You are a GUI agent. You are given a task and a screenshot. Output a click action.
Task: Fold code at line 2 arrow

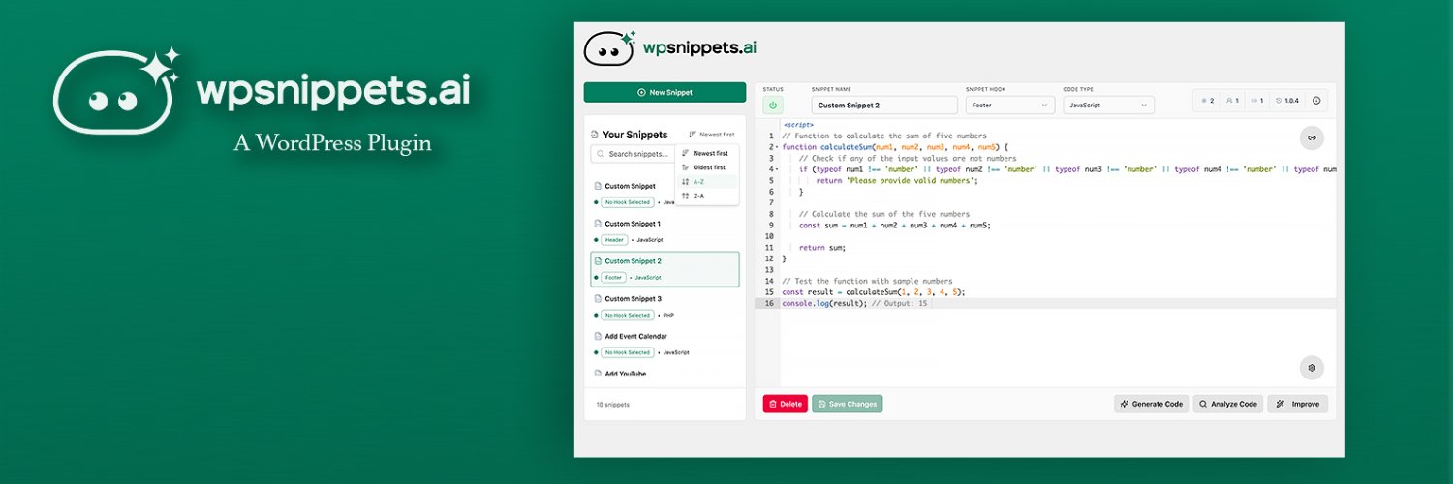[x=777, y=147]
